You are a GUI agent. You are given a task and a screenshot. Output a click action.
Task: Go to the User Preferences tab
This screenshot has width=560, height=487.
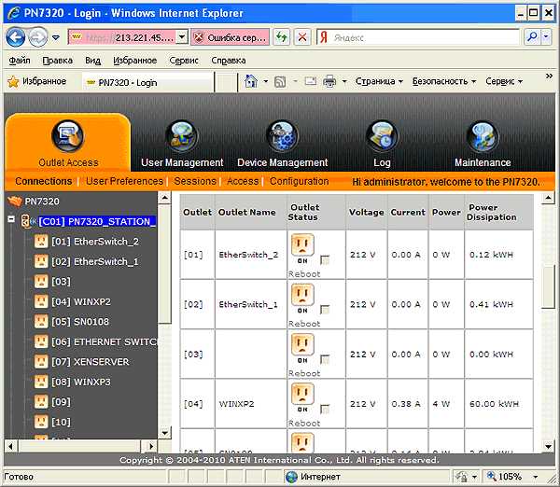point(124,181)
